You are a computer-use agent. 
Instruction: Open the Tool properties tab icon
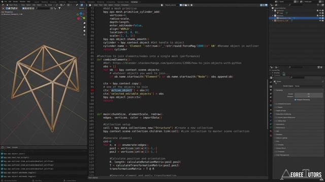pos(271,82)
